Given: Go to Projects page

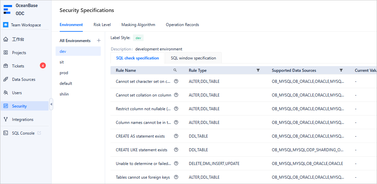Looking at the screenshot, I should [x=19, y=53].
